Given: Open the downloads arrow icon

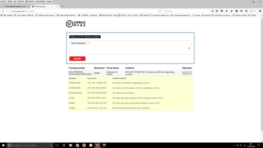Looking at the screenshot, I should click(x=226, y=11).
